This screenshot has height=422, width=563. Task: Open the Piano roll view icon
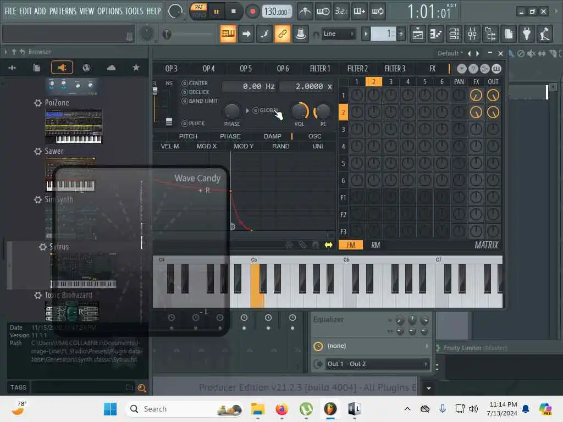click(x=436, y=34)
